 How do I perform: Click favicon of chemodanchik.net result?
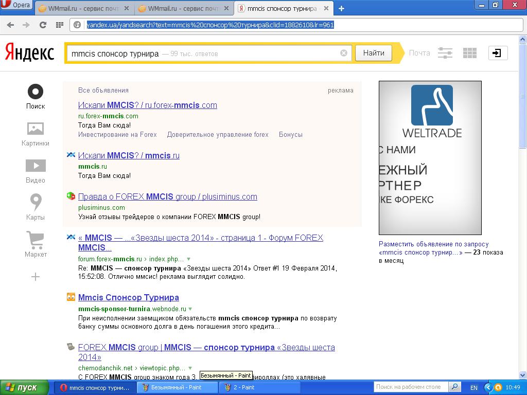click(71, 347)
